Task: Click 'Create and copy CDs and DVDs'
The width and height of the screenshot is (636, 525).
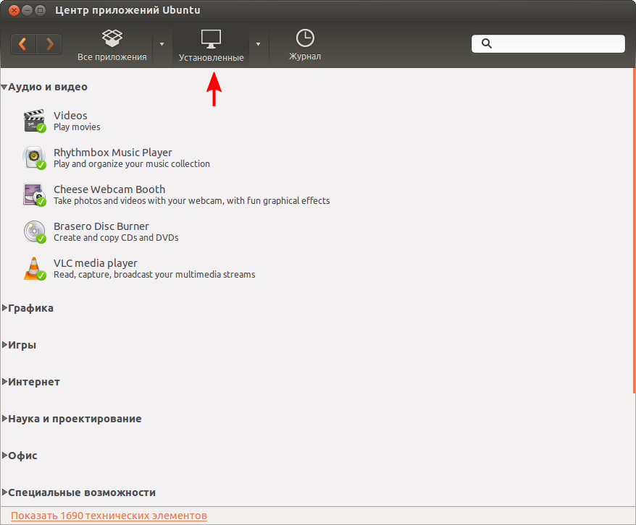Action: coord(116,238)
